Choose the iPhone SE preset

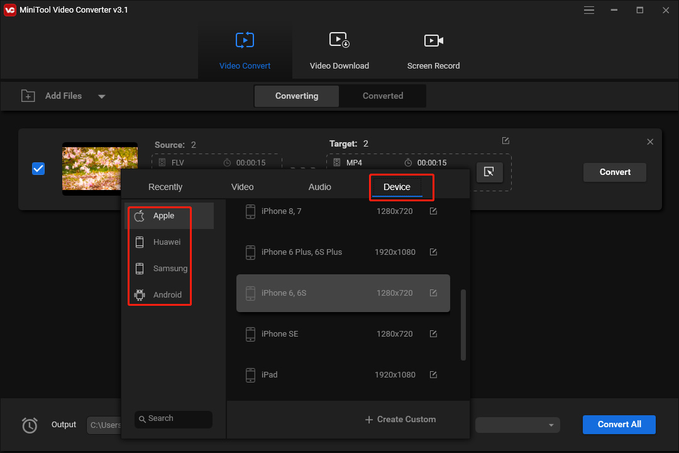click(x=343, y=334)
